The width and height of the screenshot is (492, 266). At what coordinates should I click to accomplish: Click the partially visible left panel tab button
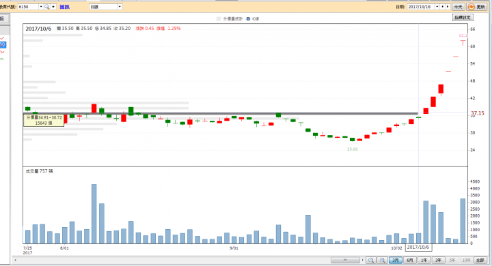pos(4,19)
